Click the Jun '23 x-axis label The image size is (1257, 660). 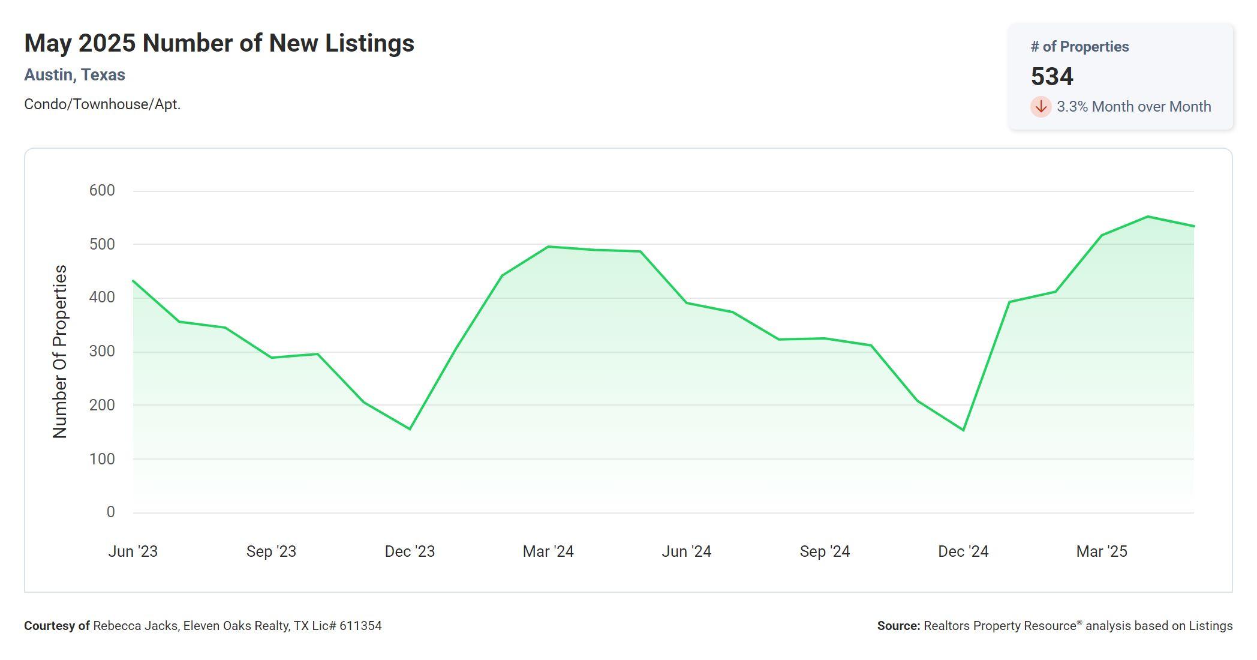(133, 551)
